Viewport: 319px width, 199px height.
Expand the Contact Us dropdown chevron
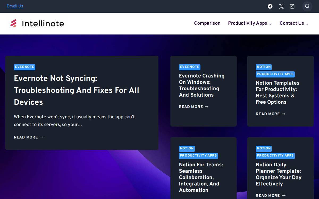[x=307, y=24]
